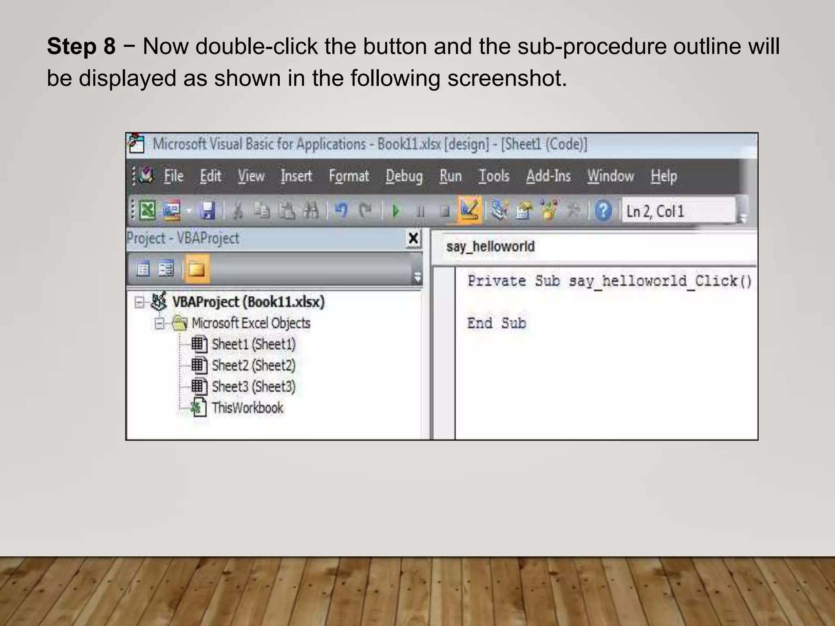
Task: Open the Insert UserForm dropdown arrow
Action: [189, 211]
